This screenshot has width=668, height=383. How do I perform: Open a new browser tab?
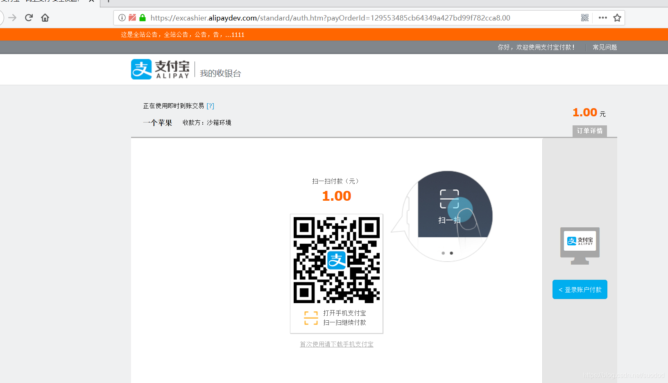pyautogui.click(x=109, y=1)
